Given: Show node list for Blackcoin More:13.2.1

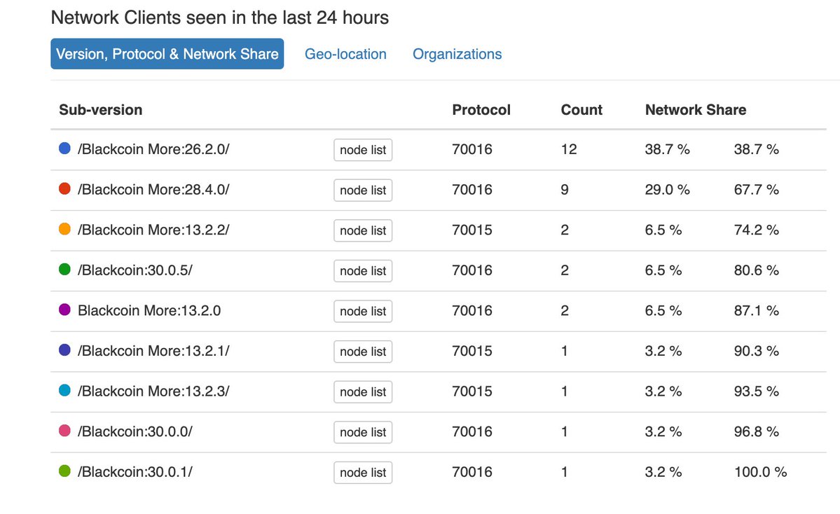Looking at the screenshot, I should click(x=363, y=352).
